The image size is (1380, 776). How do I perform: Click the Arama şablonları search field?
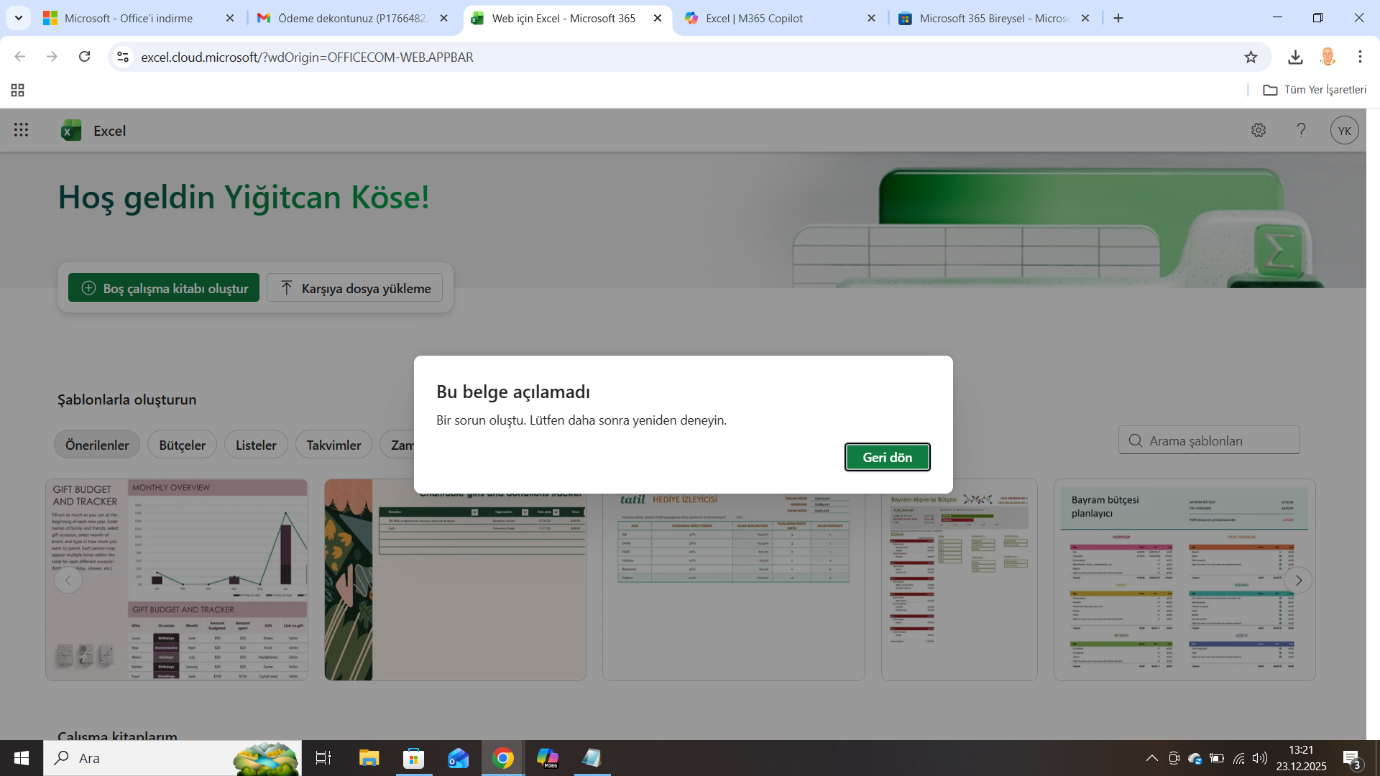[x=1209, y=440]
